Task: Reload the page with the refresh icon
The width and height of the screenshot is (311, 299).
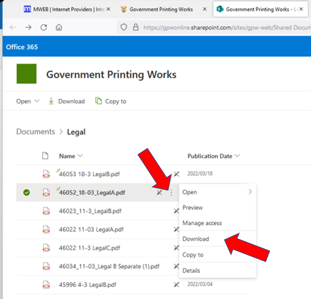Action: tap(44, 27)
